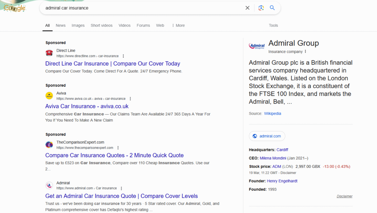Open options menu beside Aviva URL

tap(130, 99)
